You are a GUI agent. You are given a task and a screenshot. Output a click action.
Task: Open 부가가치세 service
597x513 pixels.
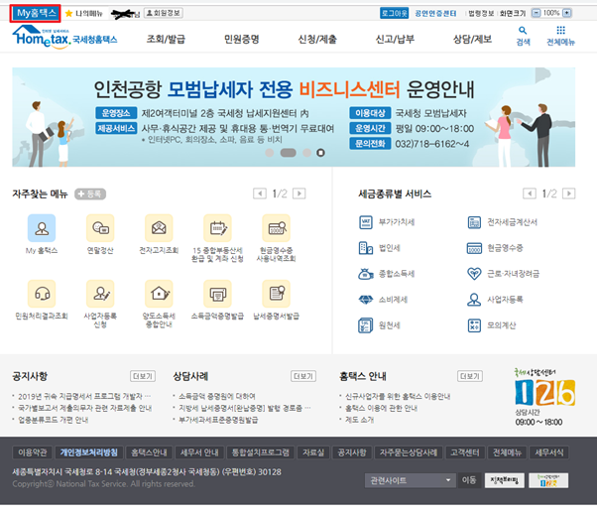[x=387, y=222]
